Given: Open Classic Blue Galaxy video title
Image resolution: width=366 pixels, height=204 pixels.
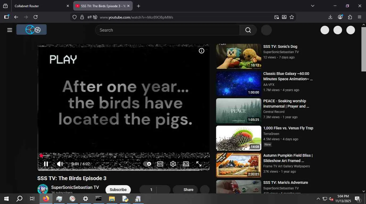Looking at the screenshot, I should 288,76.
